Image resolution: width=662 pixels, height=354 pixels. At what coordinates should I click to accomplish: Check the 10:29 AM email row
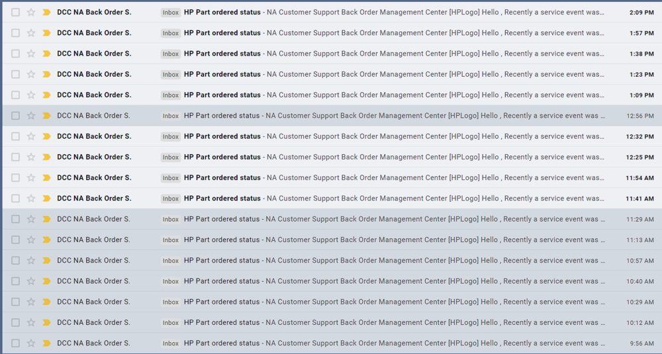tap(15, 302)
